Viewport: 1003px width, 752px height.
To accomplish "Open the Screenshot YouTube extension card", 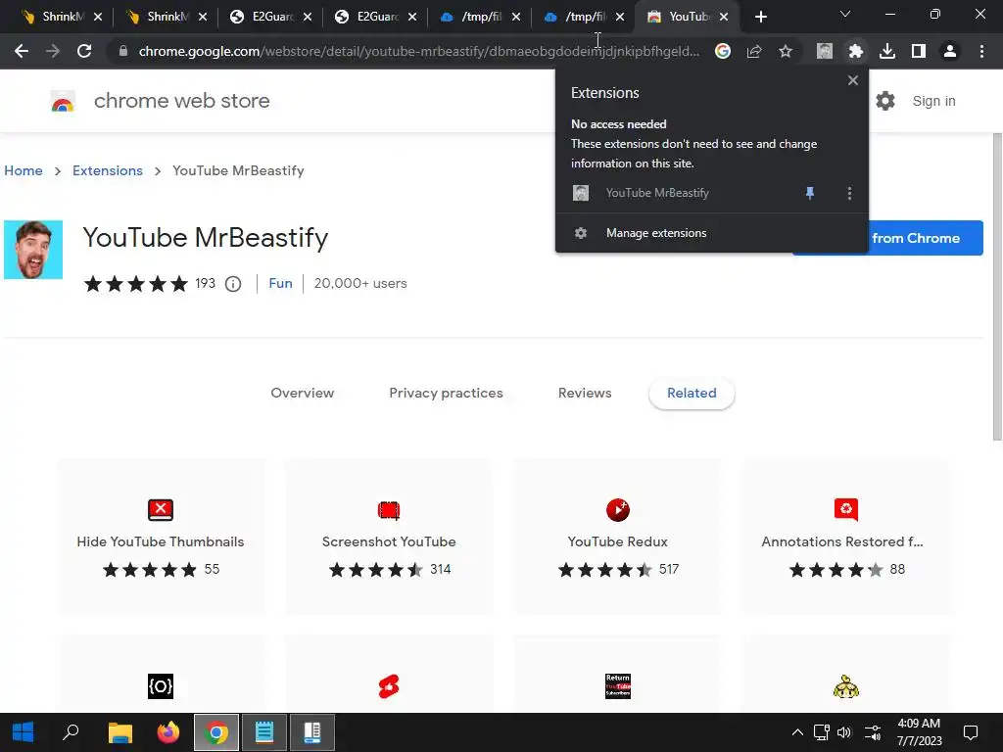I will [389, 538].
